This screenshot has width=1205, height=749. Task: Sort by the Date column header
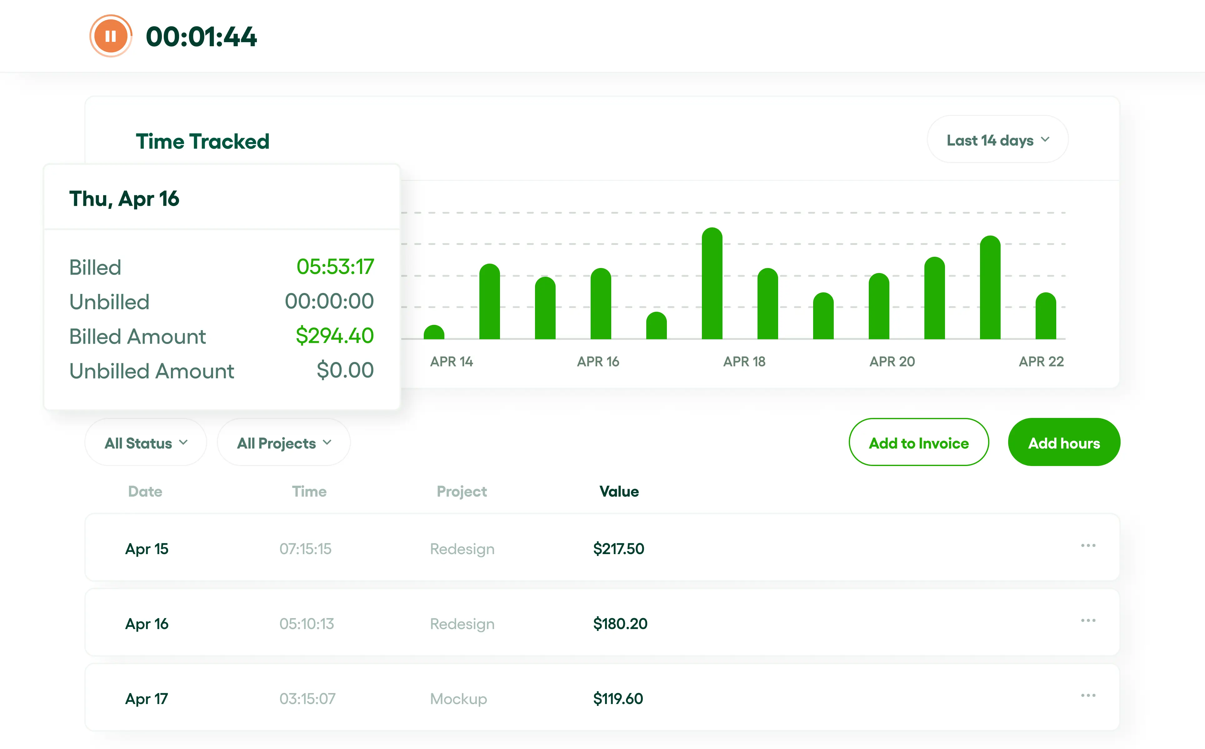145,491
